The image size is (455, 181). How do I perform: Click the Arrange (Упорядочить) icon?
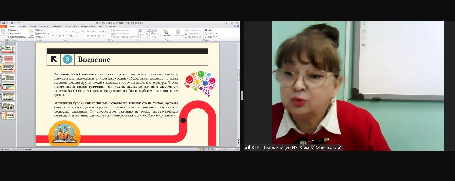point(165,32)
